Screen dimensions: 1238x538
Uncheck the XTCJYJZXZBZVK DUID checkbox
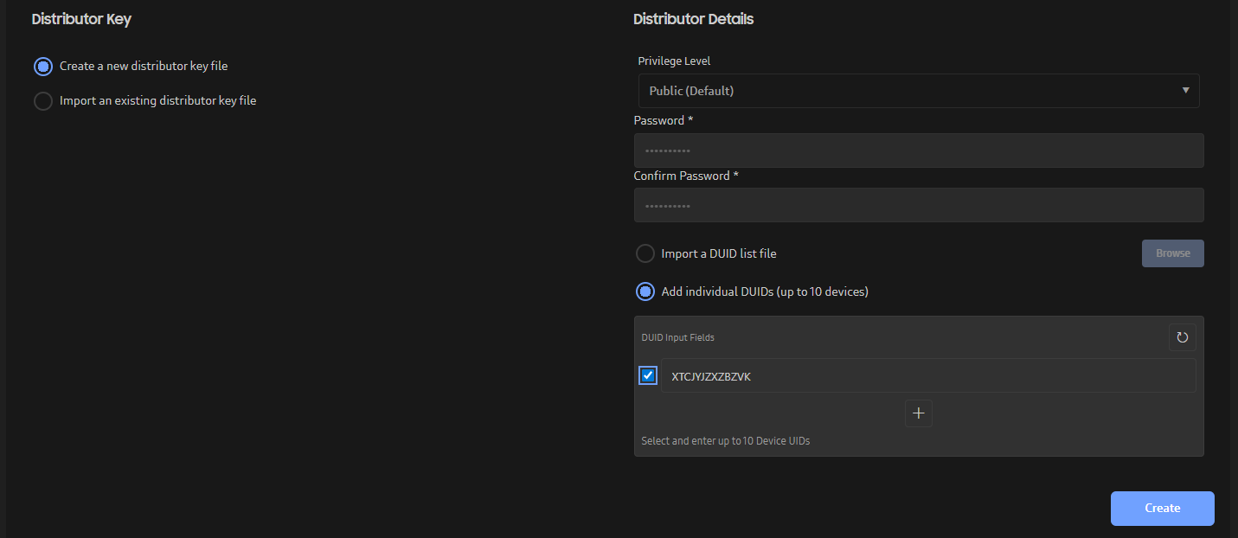pos(648,375)
